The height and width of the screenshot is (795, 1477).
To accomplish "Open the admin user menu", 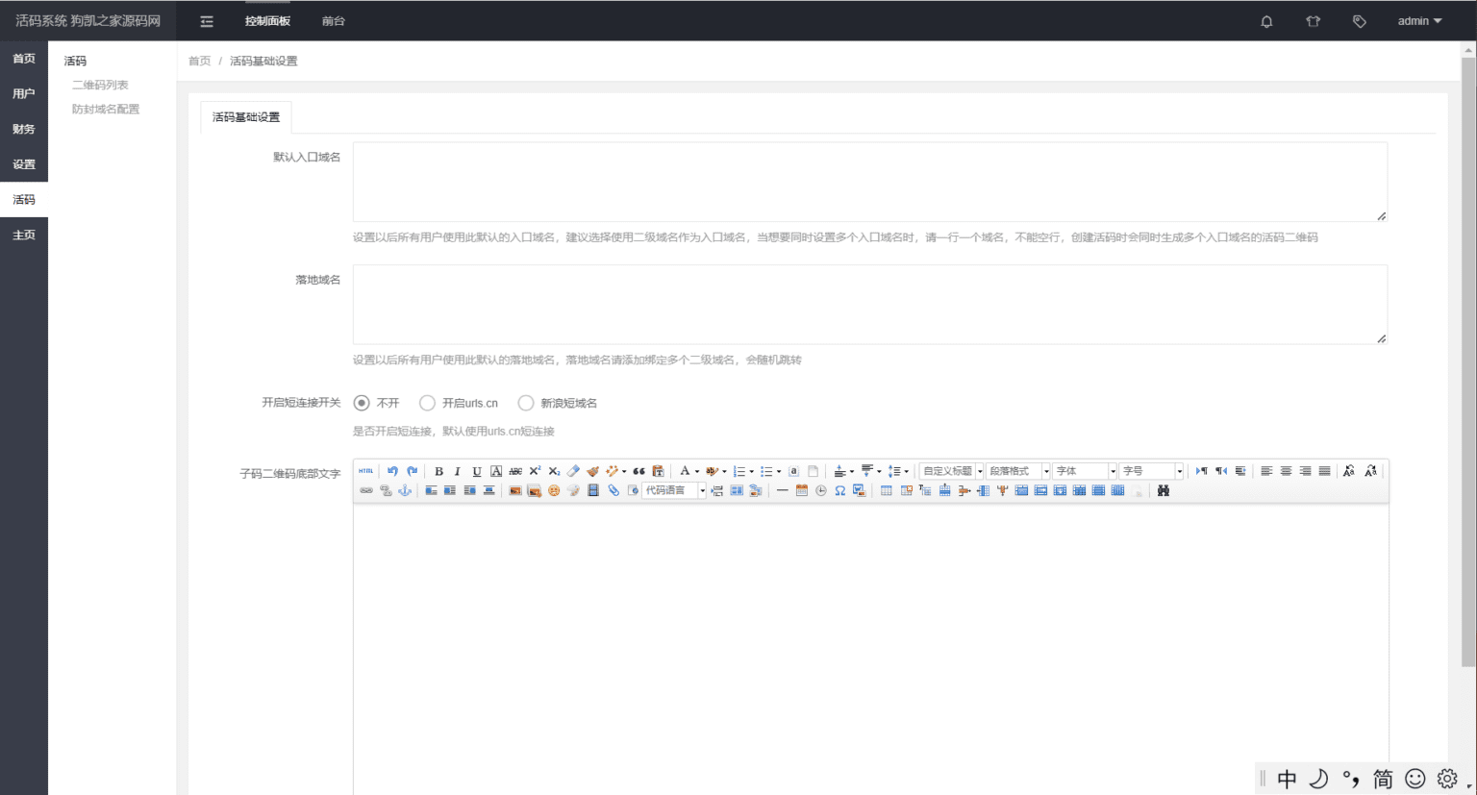I will tap(1419, 21).
